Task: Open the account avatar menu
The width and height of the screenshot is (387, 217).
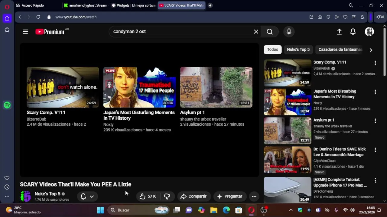Action: pyautogui.click(x=369, y=32)
